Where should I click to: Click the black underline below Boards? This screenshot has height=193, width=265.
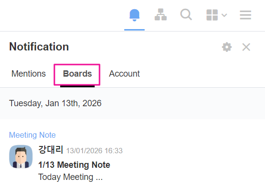tap(77, 86)
